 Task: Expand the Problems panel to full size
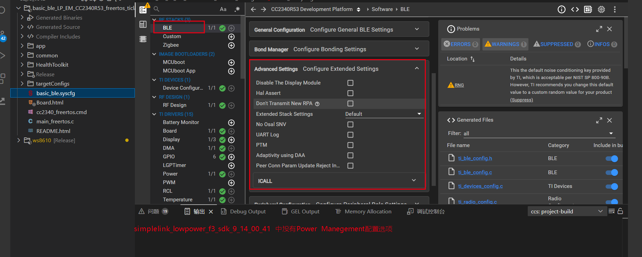point(599,29)
